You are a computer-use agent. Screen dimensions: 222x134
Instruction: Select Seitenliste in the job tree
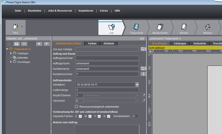[23, 58]
